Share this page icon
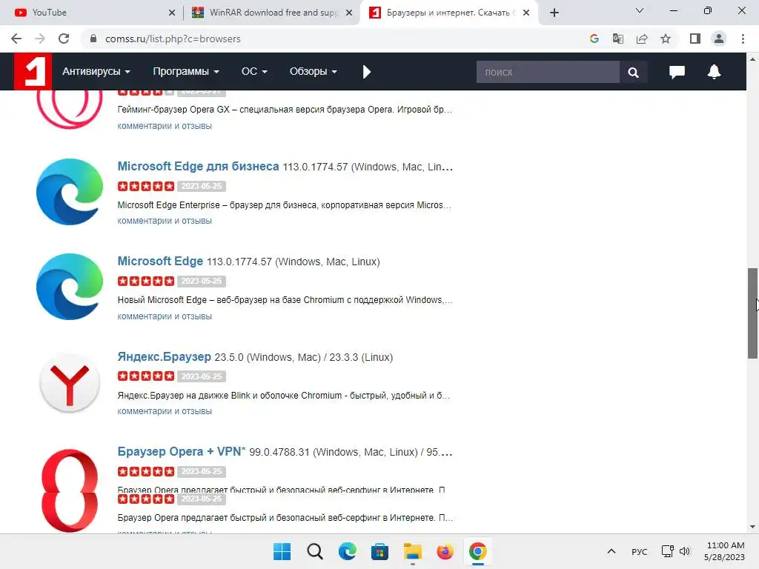 point(642,39)
